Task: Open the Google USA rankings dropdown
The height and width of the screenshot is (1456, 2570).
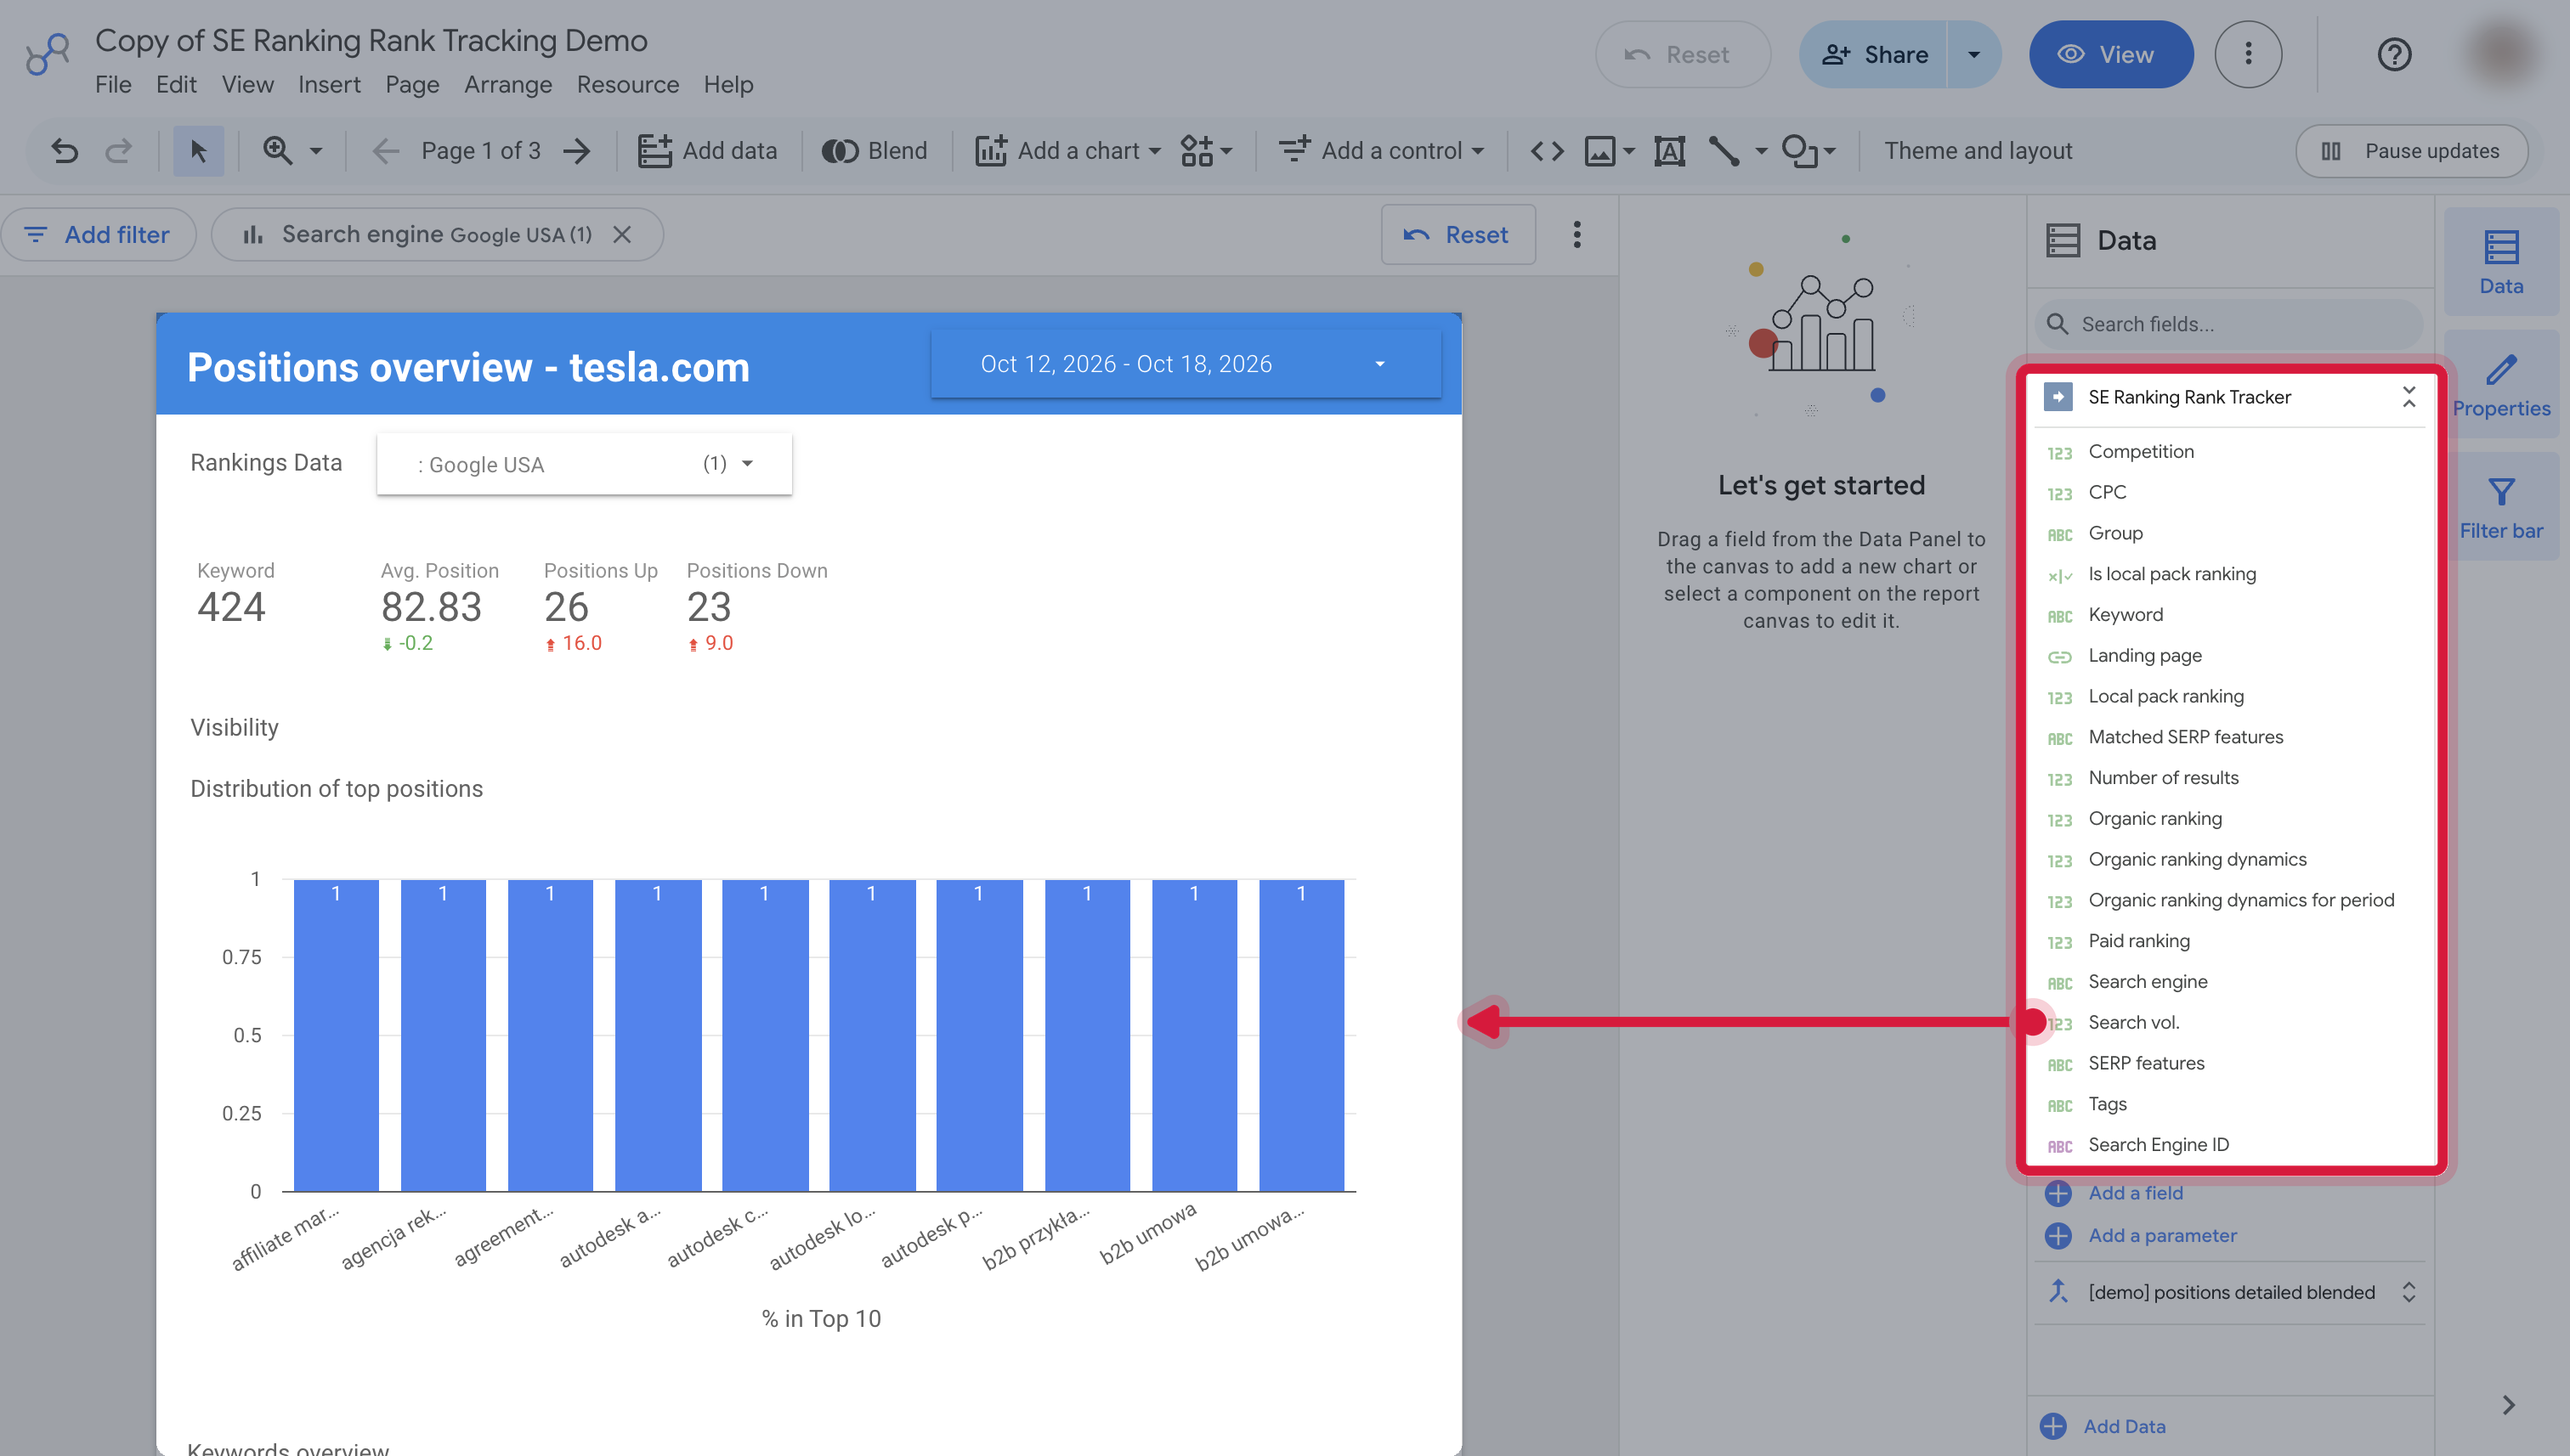Action: (x=584, y=464)
